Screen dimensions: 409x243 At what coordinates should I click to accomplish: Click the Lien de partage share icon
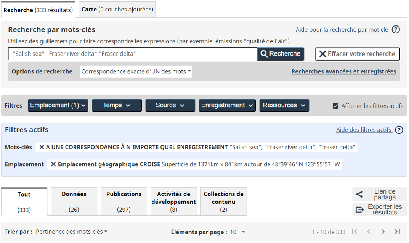click(x=359, y=194)
